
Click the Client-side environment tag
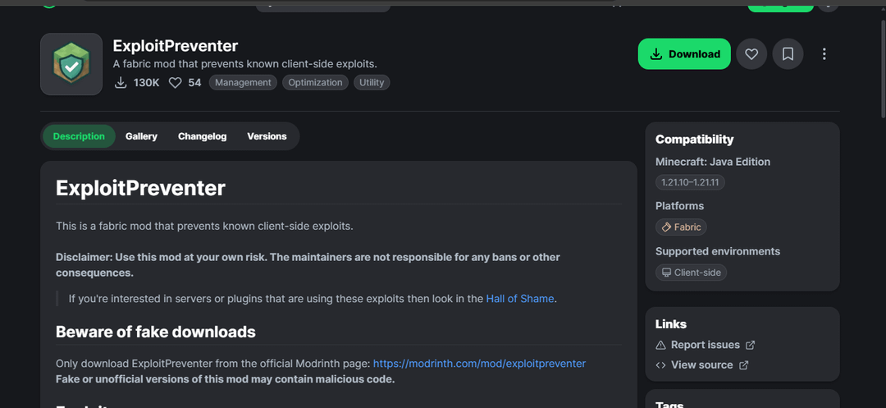(691, 273)
